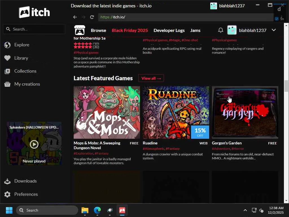Open the Explore globe icon
This screenshot has width=289, height=217.
(7, 45)
